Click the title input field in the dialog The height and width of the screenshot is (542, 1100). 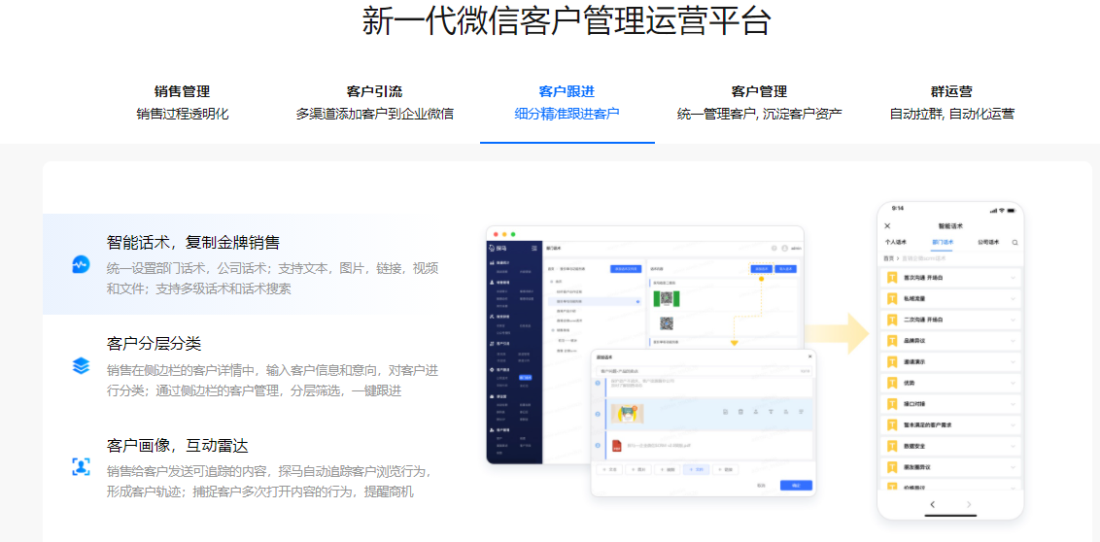pos(704,372)
